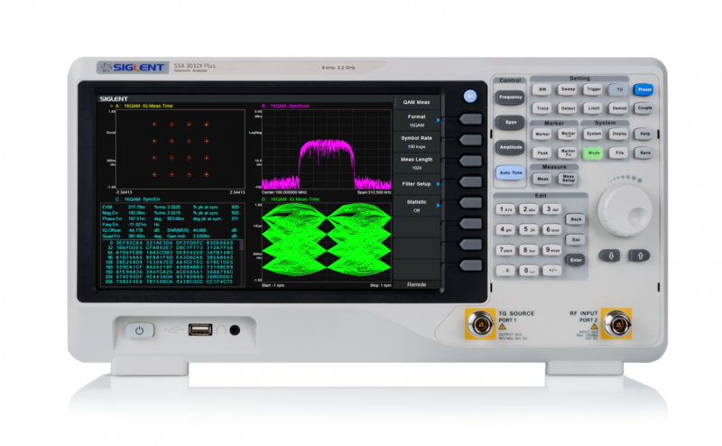Click the Frequency control key
The height and width of the screenshot is (446, 722).
point(510,98)
